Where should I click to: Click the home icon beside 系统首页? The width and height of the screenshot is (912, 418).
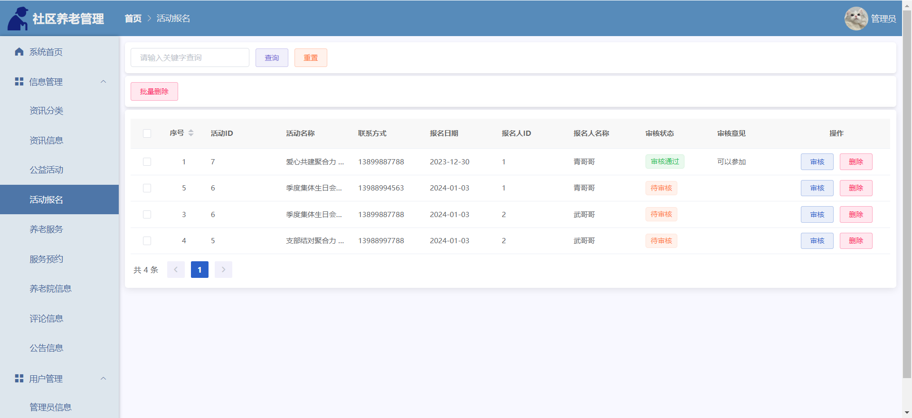[x=19, y=52]
